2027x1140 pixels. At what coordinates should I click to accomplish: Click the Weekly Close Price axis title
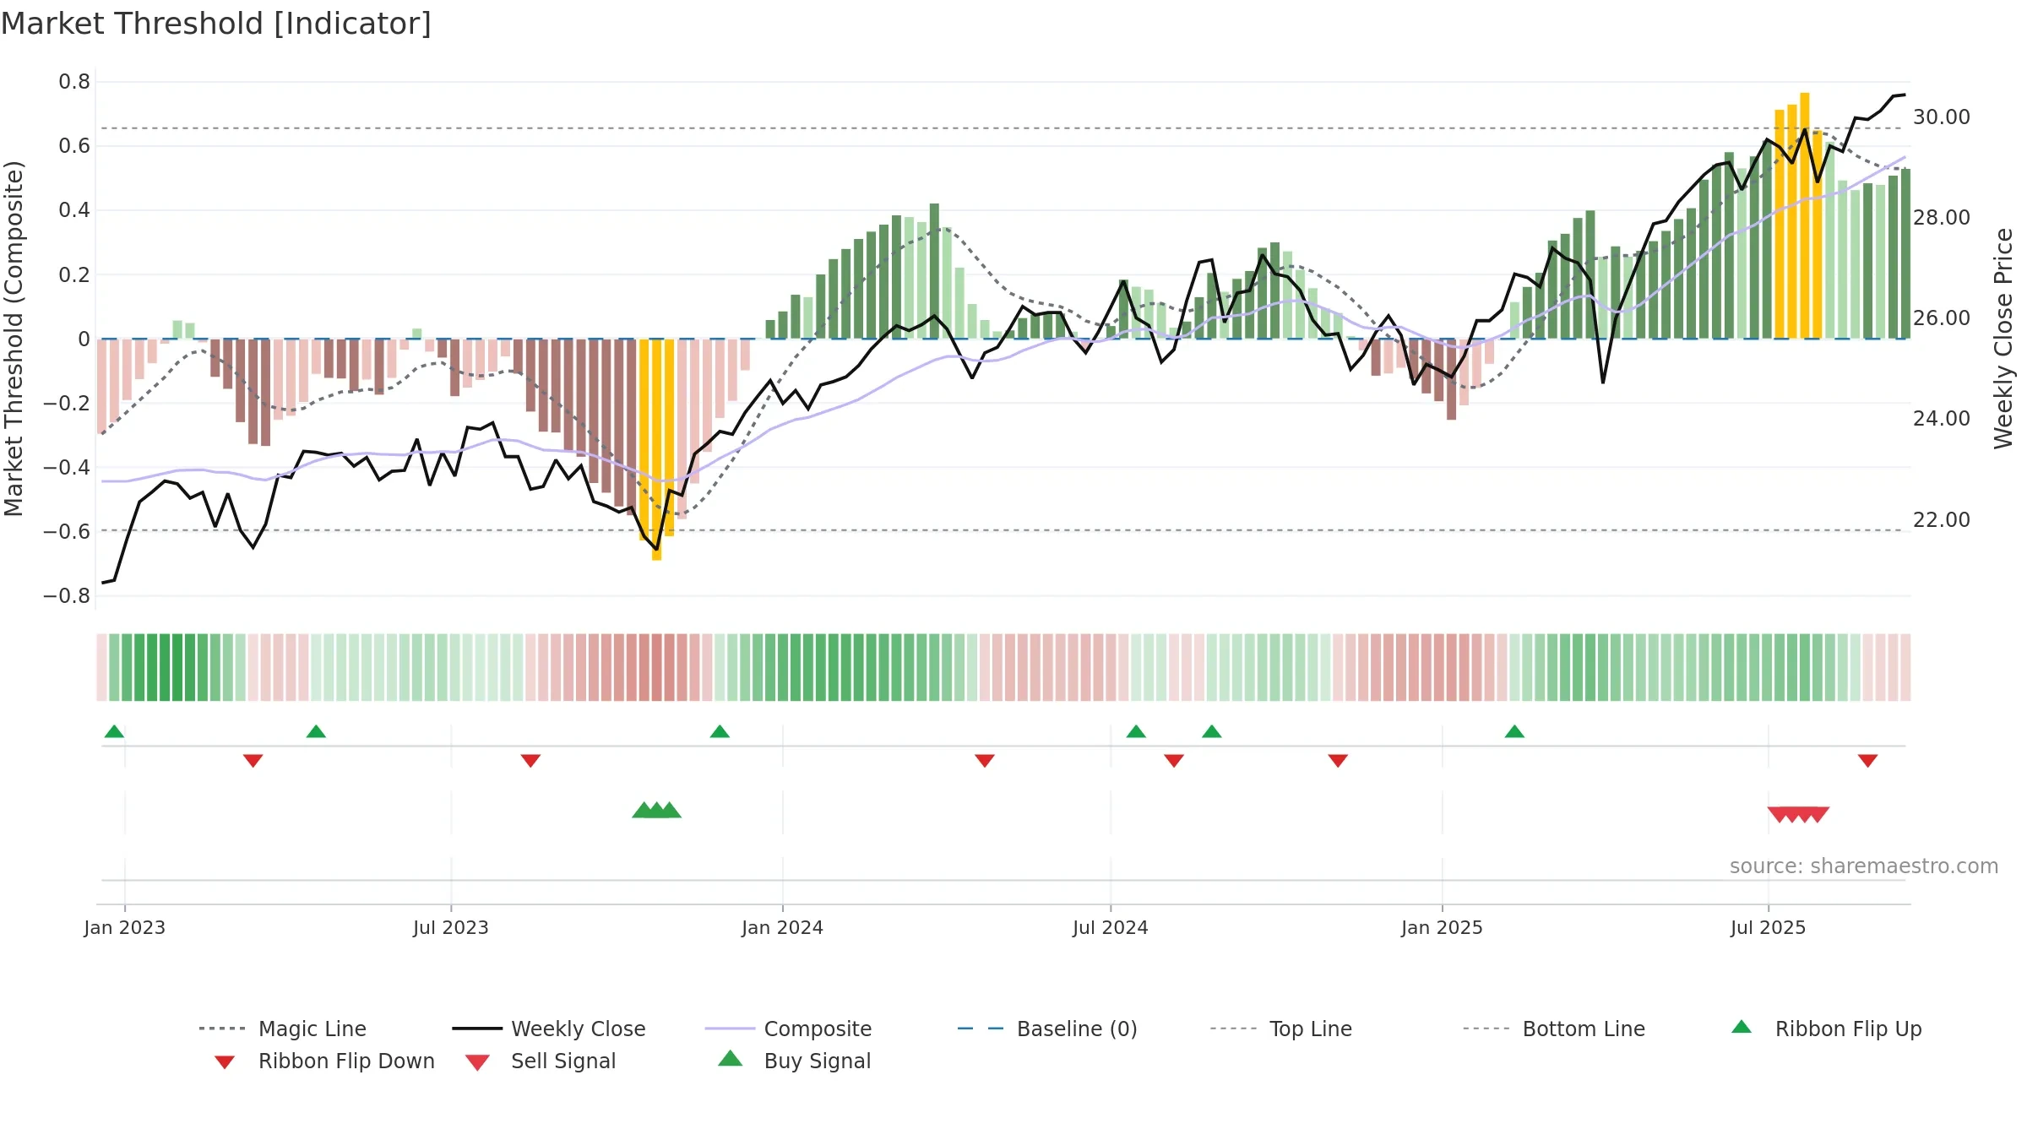click(x=2003, y=338)
